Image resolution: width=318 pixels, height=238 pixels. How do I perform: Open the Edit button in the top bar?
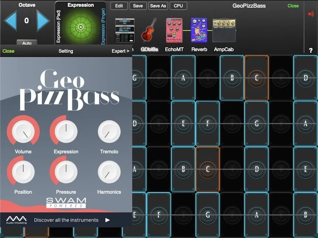119,6
